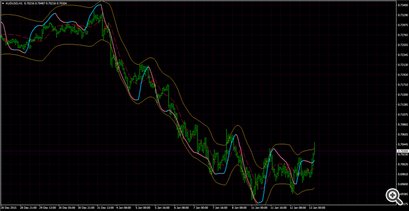Click the 6 Jan 08:00 time label

tap(181, 208)
